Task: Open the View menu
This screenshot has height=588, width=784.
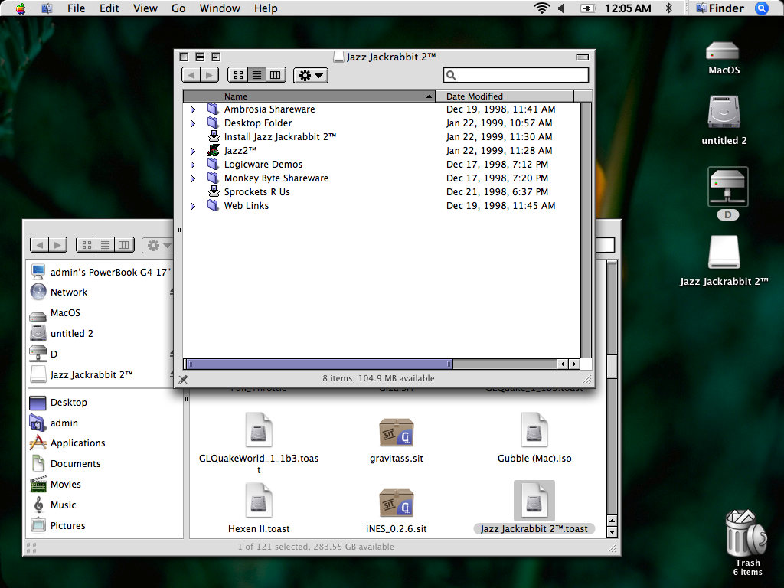Action: coord(145,8)
